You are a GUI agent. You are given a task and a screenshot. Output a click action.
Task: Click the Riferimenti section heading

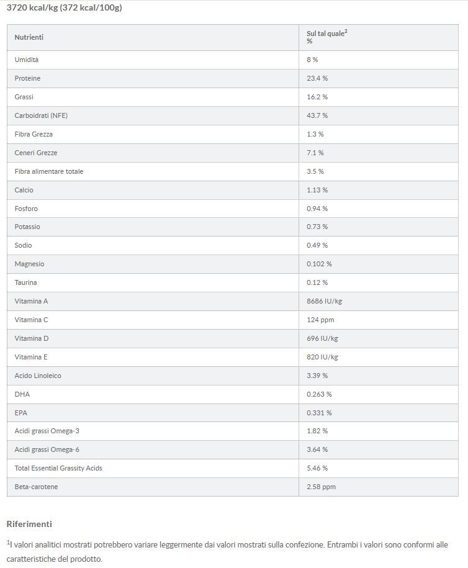[x=29, y=524]
